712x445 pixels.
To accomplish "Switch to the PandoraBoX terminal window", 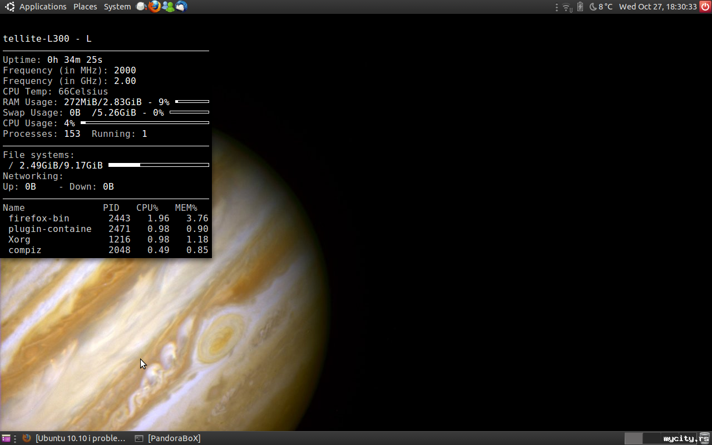I will tap(168, 438).
